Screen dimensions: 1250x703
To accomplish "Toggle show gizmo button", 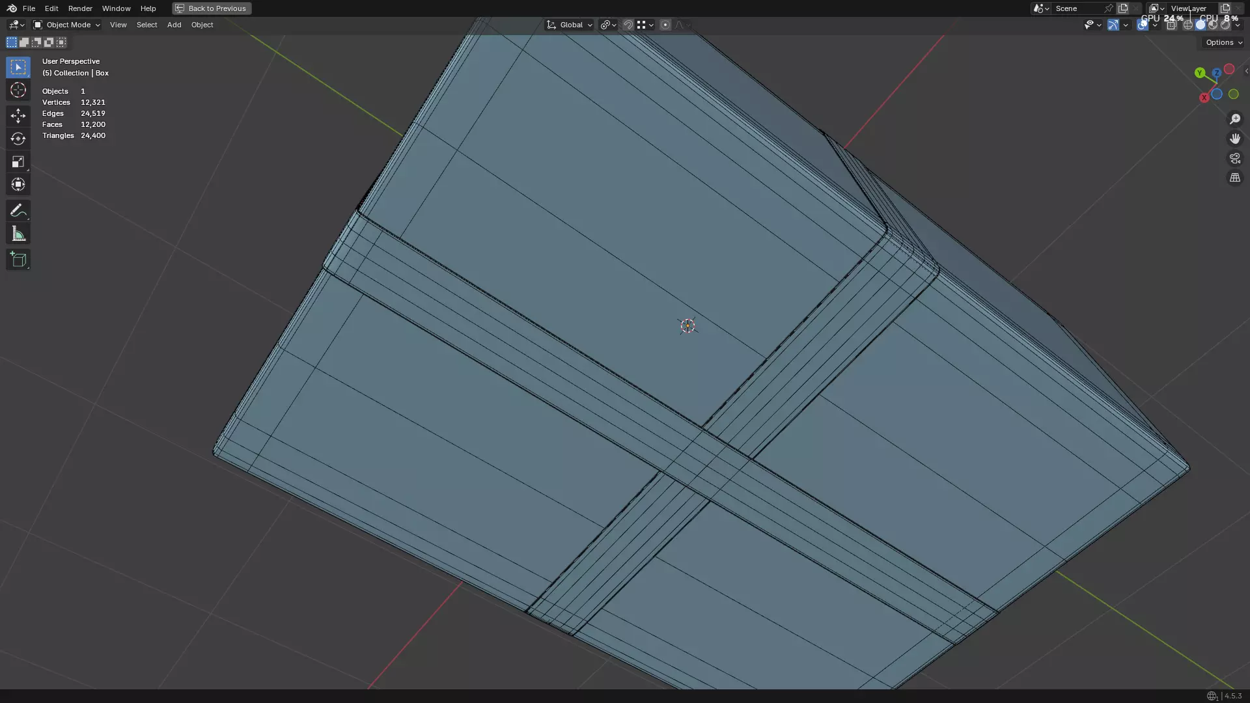I will 1113,25.
